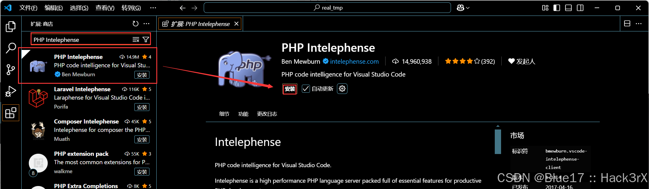Open customize layout icon

[x=545, y=8]
